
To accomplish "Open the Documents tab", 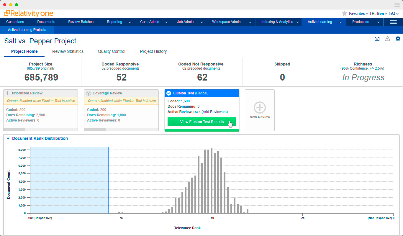I will [46, 22].
